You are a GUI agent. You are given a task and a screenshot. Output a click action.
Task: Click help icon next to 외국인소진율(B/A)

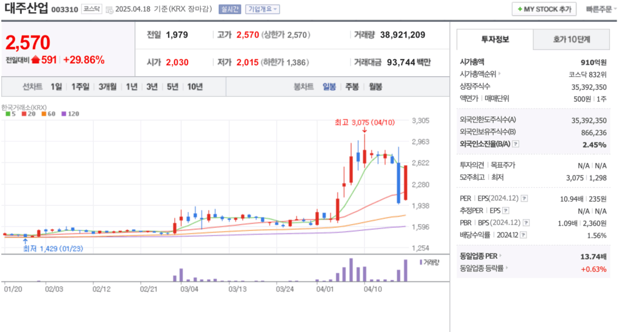(516, 144)
